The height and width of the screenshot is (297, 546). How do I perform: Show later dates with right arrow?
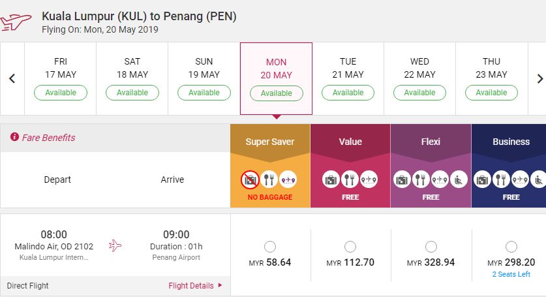(539, 79)
